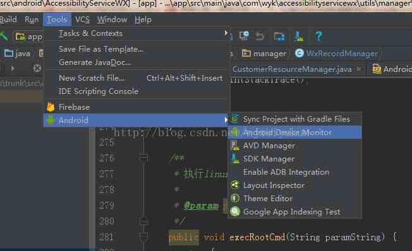Open the Build menu
Viewport: 412px width, 251px height.
(x=8, y=20)
